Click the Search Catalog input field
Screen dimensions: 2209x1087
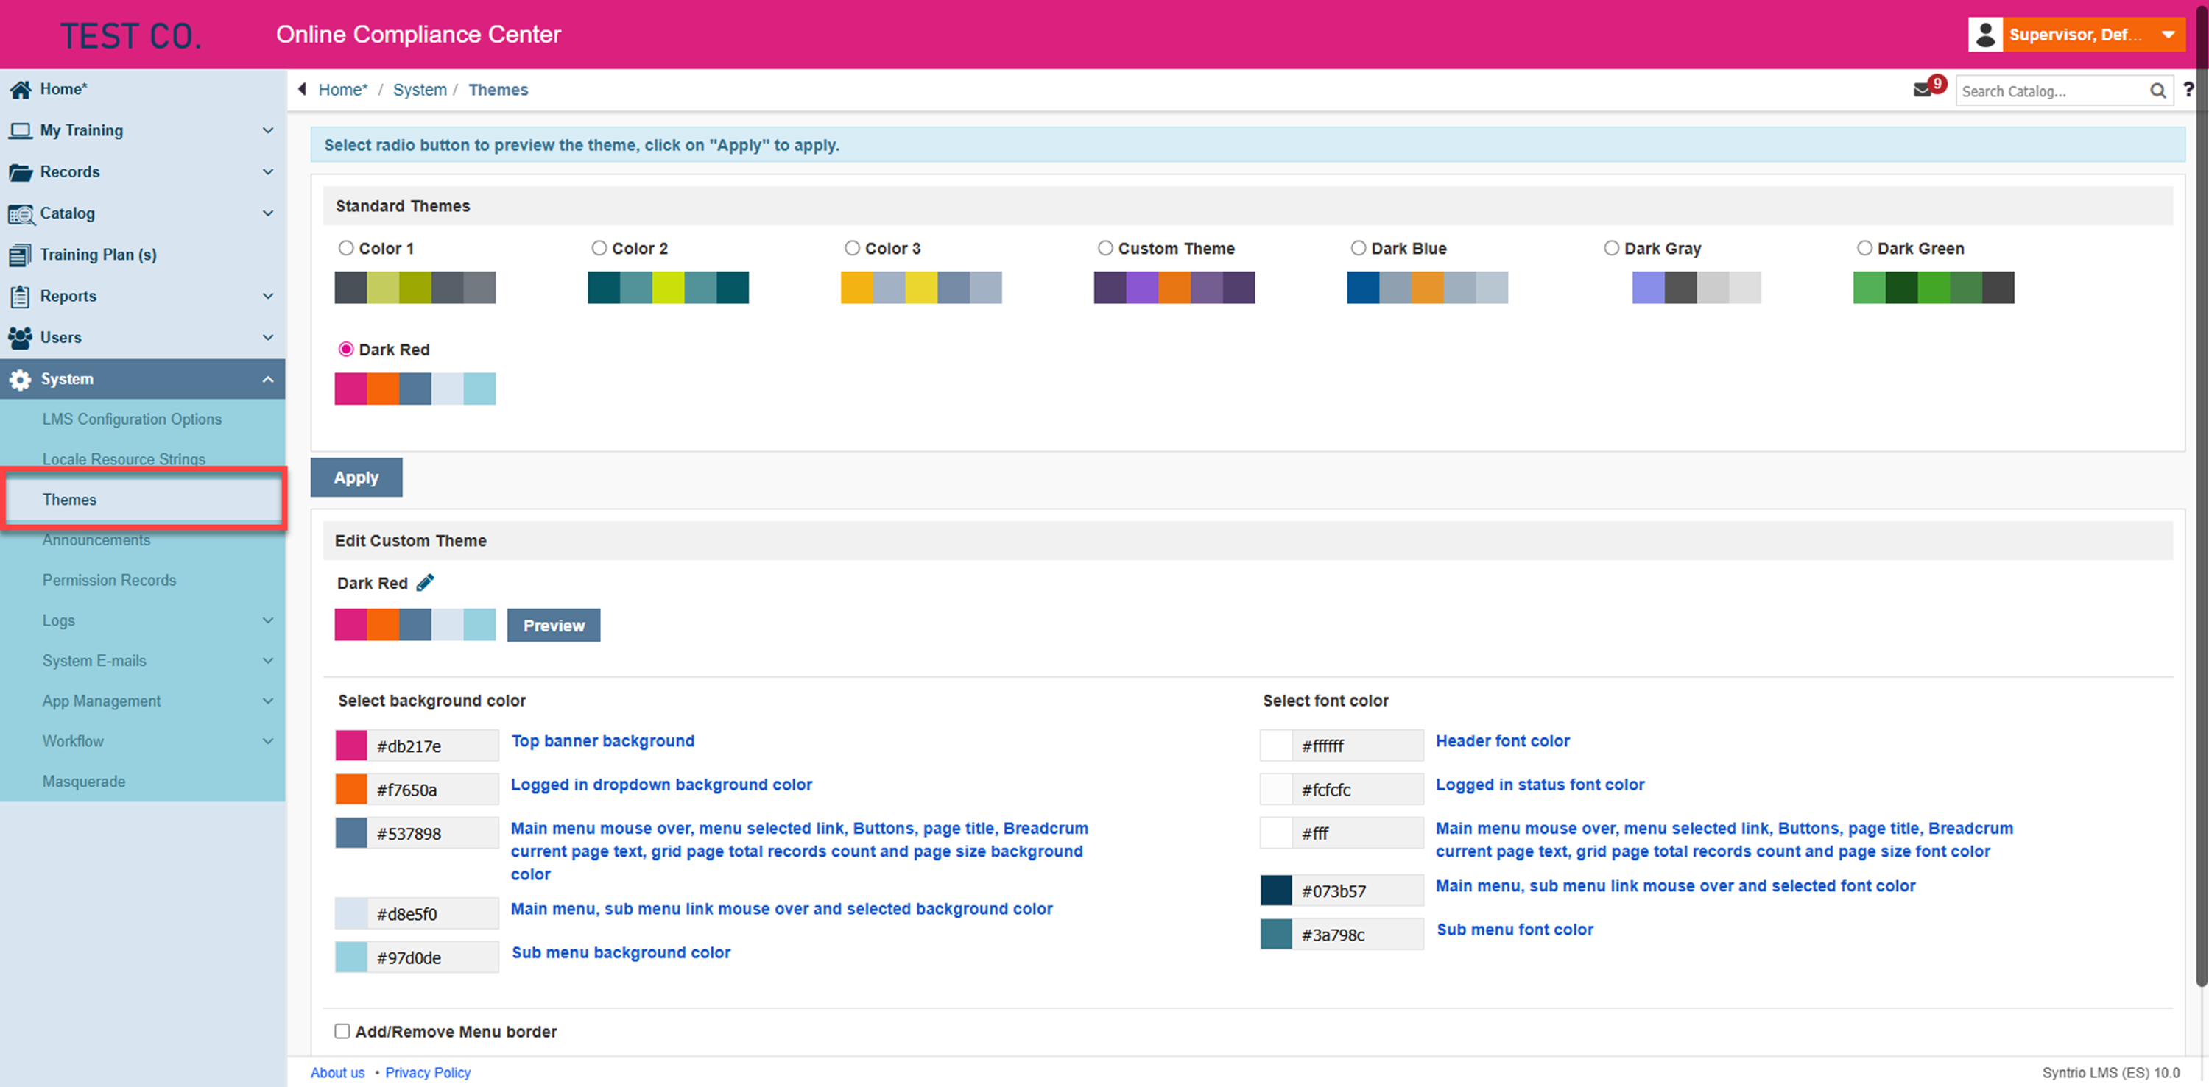coord(2049,91)
